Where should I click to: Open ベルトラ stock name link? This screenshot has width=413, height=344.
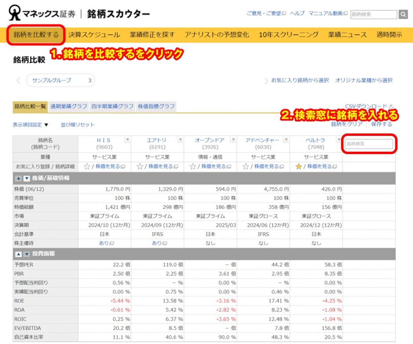pos(315,140)
